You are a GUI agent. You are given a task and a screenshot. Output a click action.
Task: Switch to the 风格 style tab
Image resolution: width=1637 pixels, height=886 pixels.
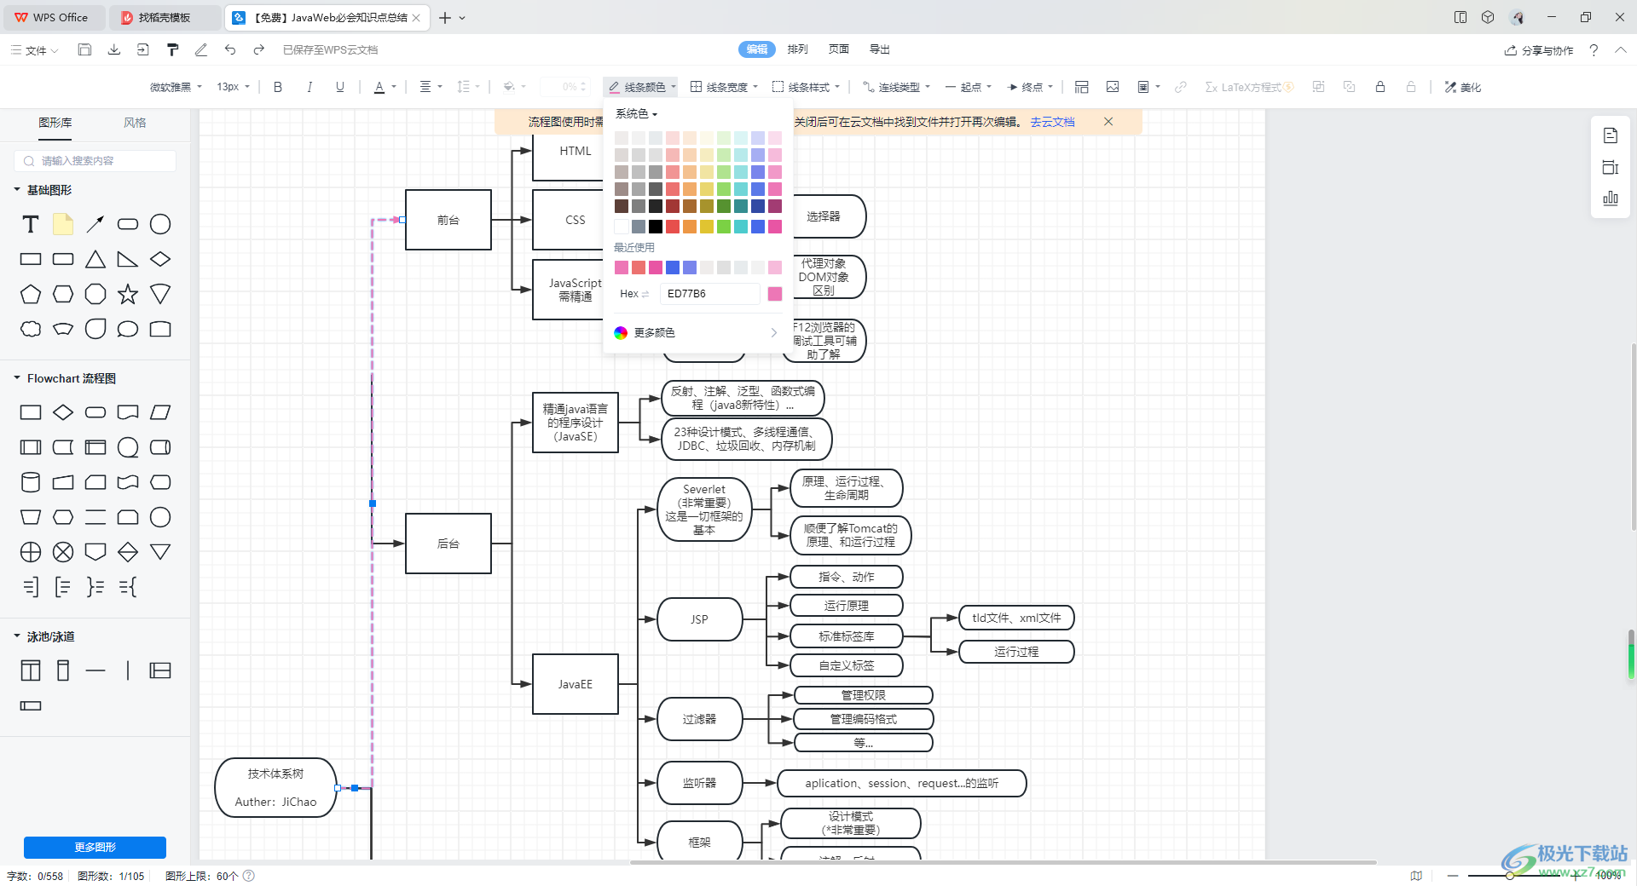[x=135, y=123]
